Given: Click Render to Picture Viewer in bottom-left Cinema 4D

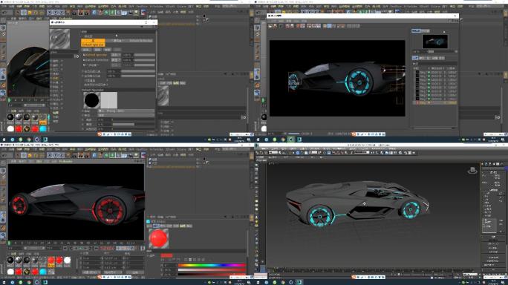Looking at the screenshot, I should [81, 155].
